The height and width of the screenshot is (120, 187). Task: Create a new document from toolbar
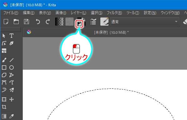[x=6, y=22]
